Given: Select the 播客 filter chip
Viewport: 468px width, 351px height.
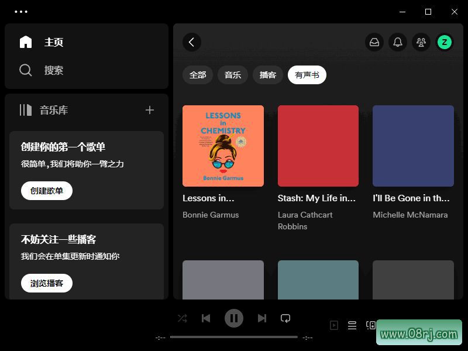Looking at the screenshot, I should pos(267,75).
